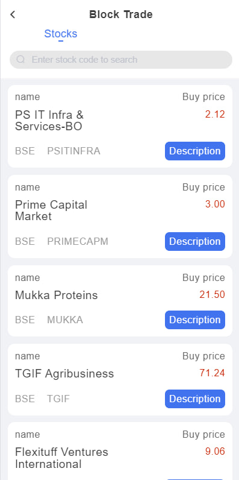Select the TGIF Agribusiness stock name
This screenshot has height=480, width=239.
pyautogui.click(x=64, y=373)
